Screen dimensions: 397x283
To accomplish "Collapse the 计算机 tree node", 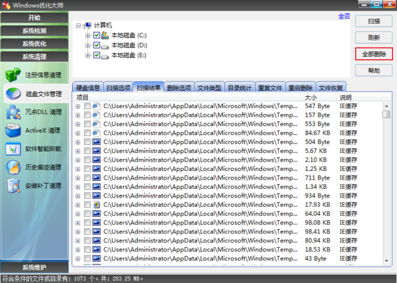I will tap(79, 25).
